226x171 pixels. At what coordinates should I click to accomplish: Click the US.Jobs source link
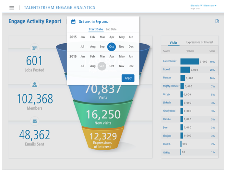(167, 119)
